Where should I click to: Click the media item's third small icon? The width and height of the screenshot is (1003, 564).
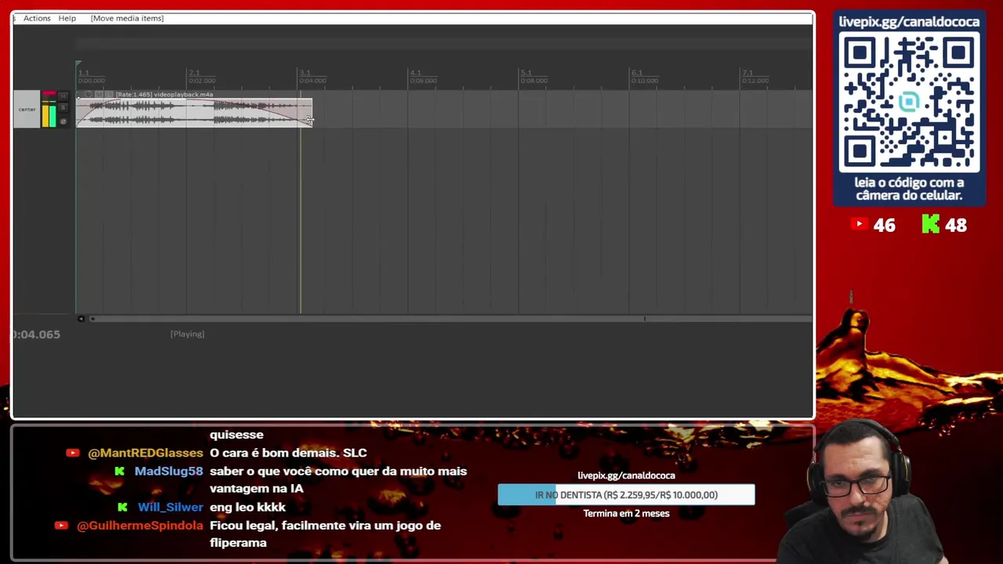[x=109, y=94]
